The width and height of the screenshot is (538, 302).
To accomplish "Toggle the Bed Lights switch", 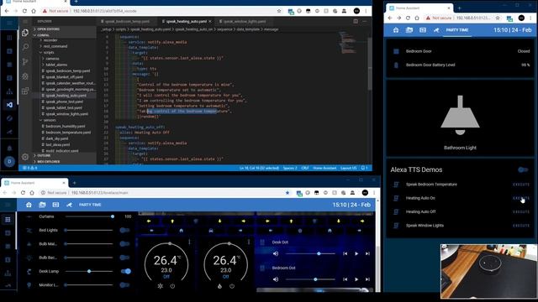I will pyautogui.click(x=125, y=230).
